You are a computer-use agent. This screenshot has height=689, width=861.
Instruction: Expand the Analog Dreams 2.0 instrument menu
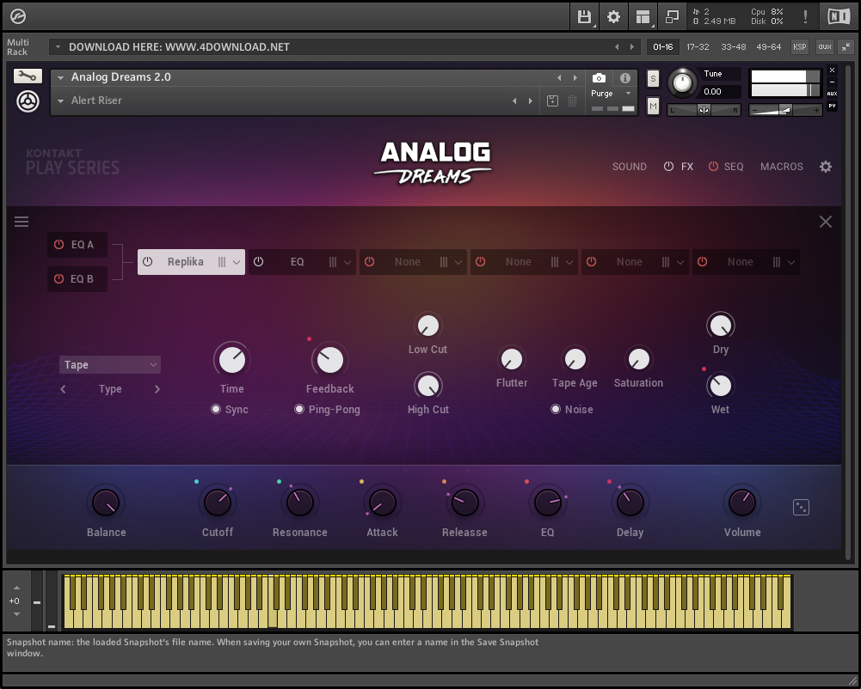coord(60,78)
